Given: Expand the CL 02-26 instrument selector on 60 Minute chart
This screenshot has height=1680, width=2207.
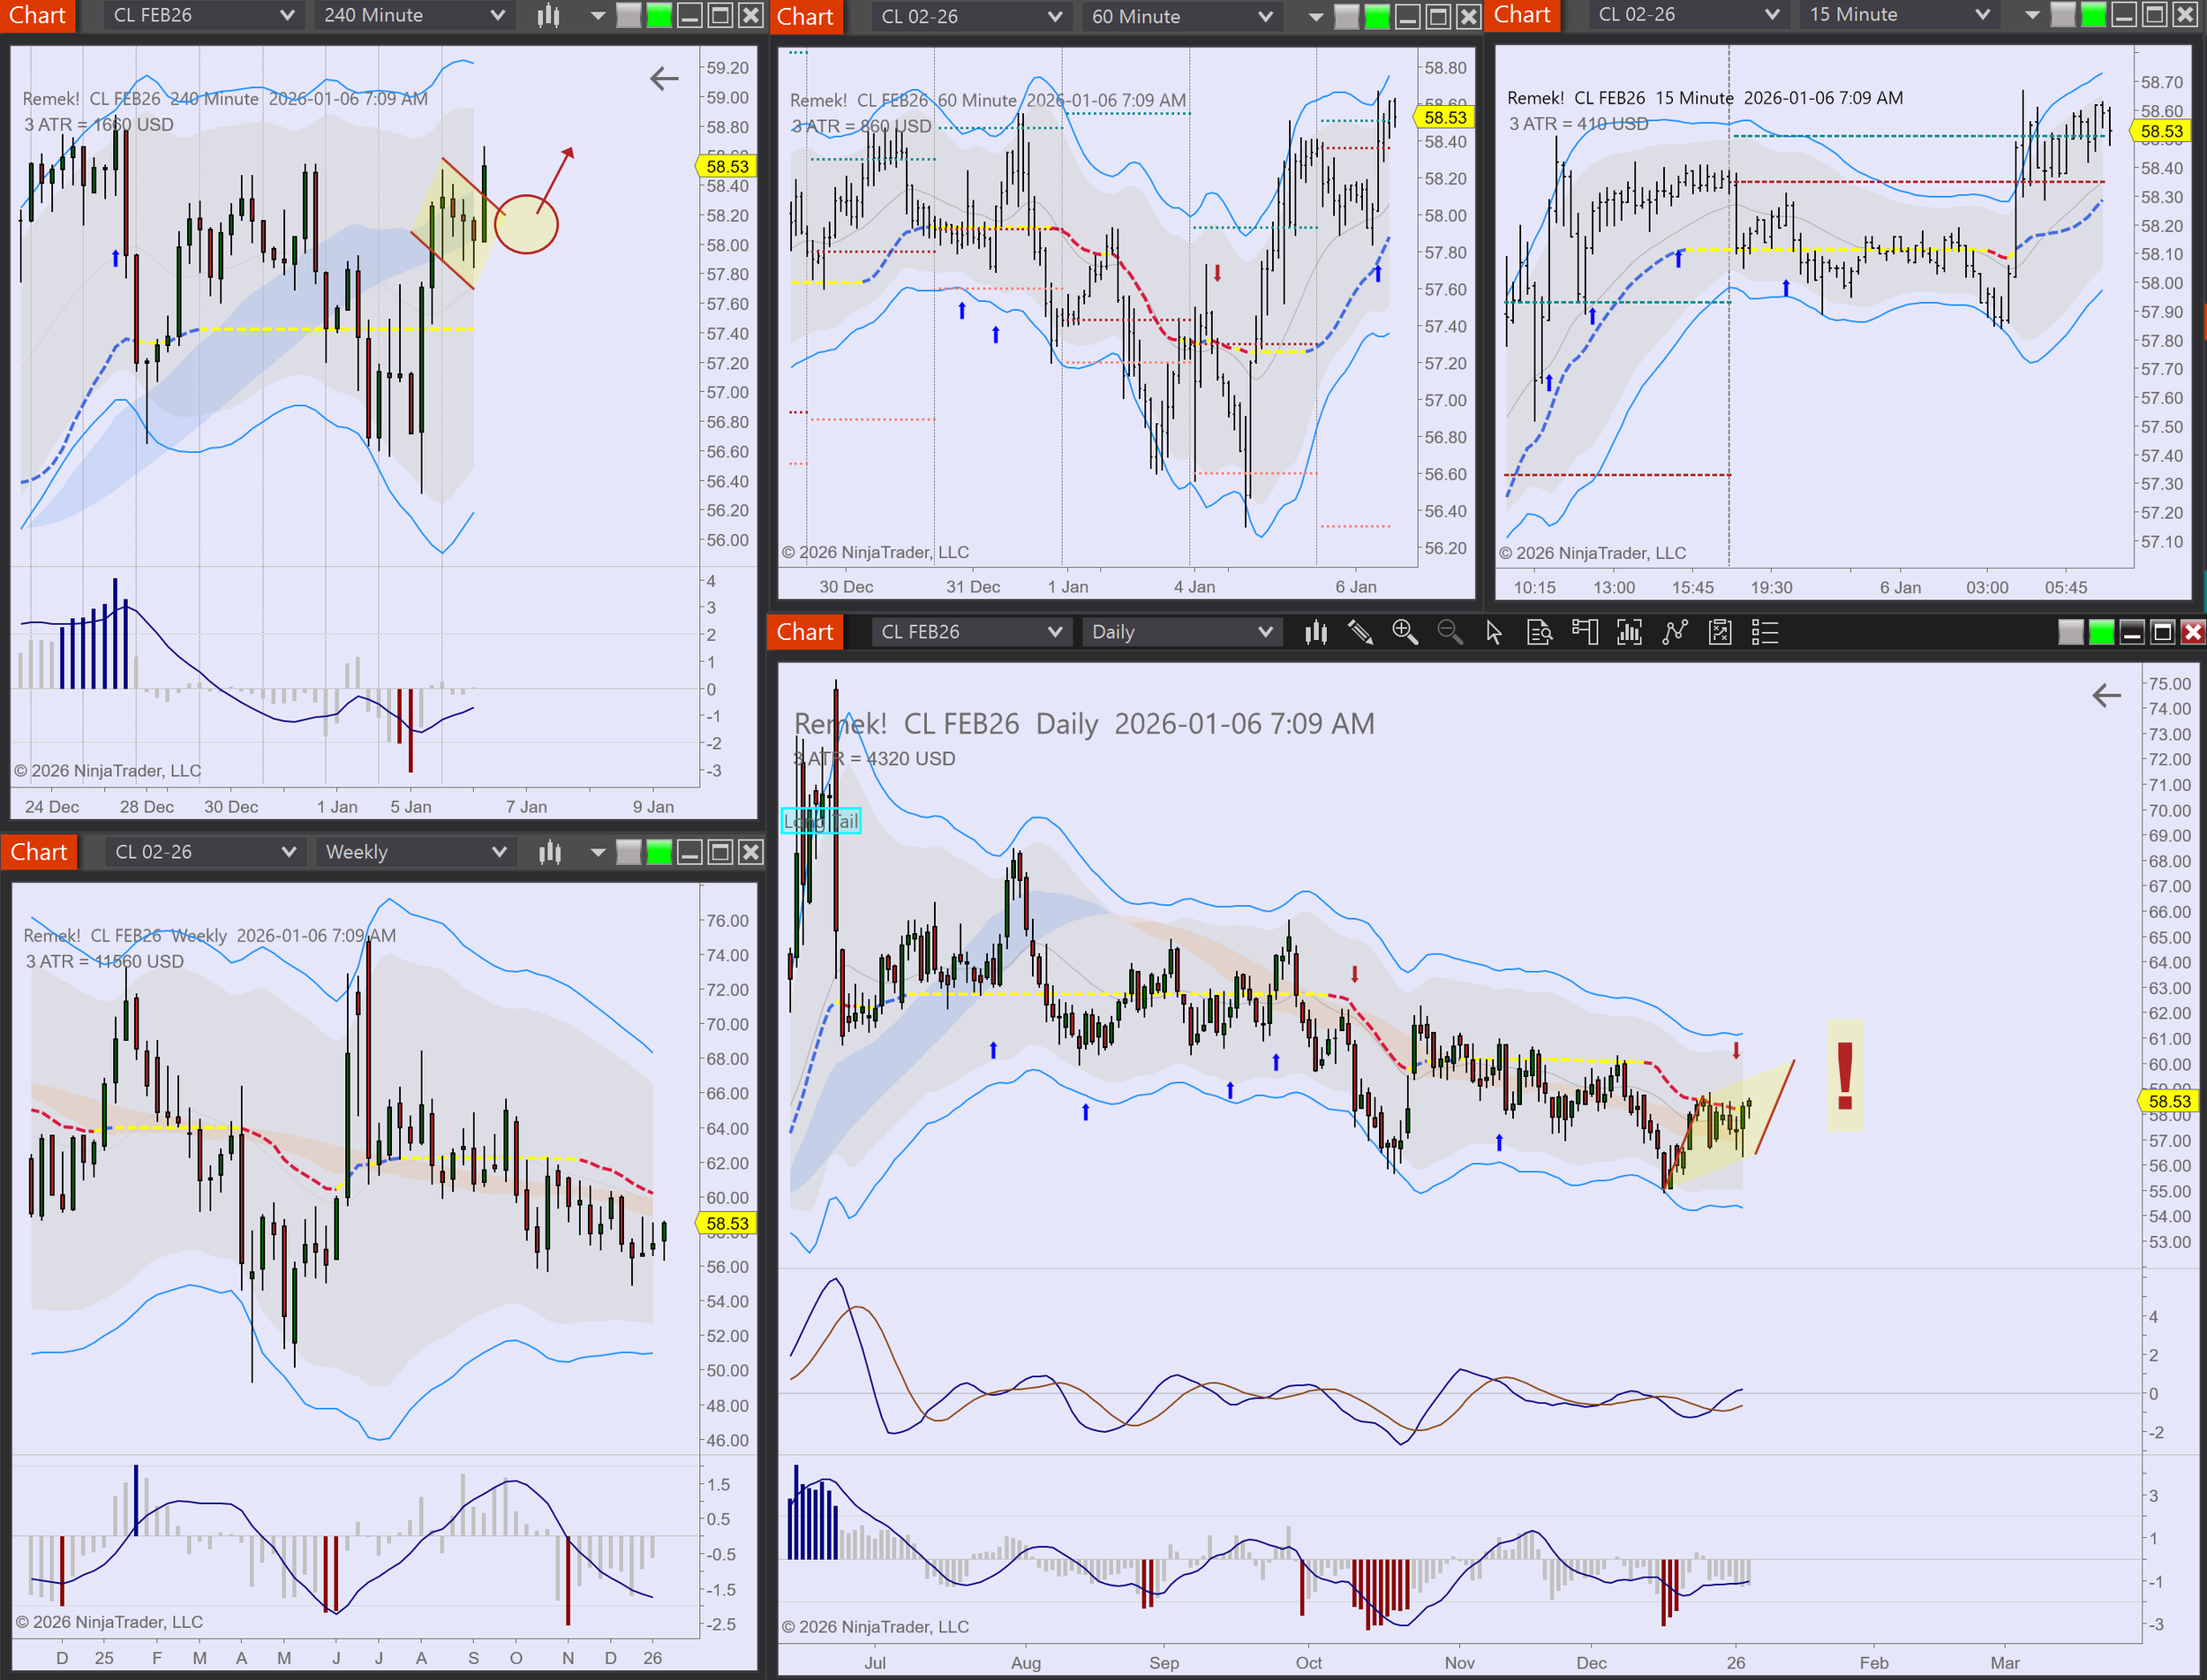Looking at the screenshot, I should [x=968, y=16].
